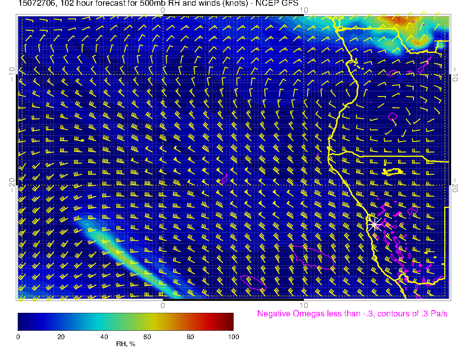Select the small magenta contour mid-ocean
Viewport: 463px width, 358px height.
[x=224, y=178]
